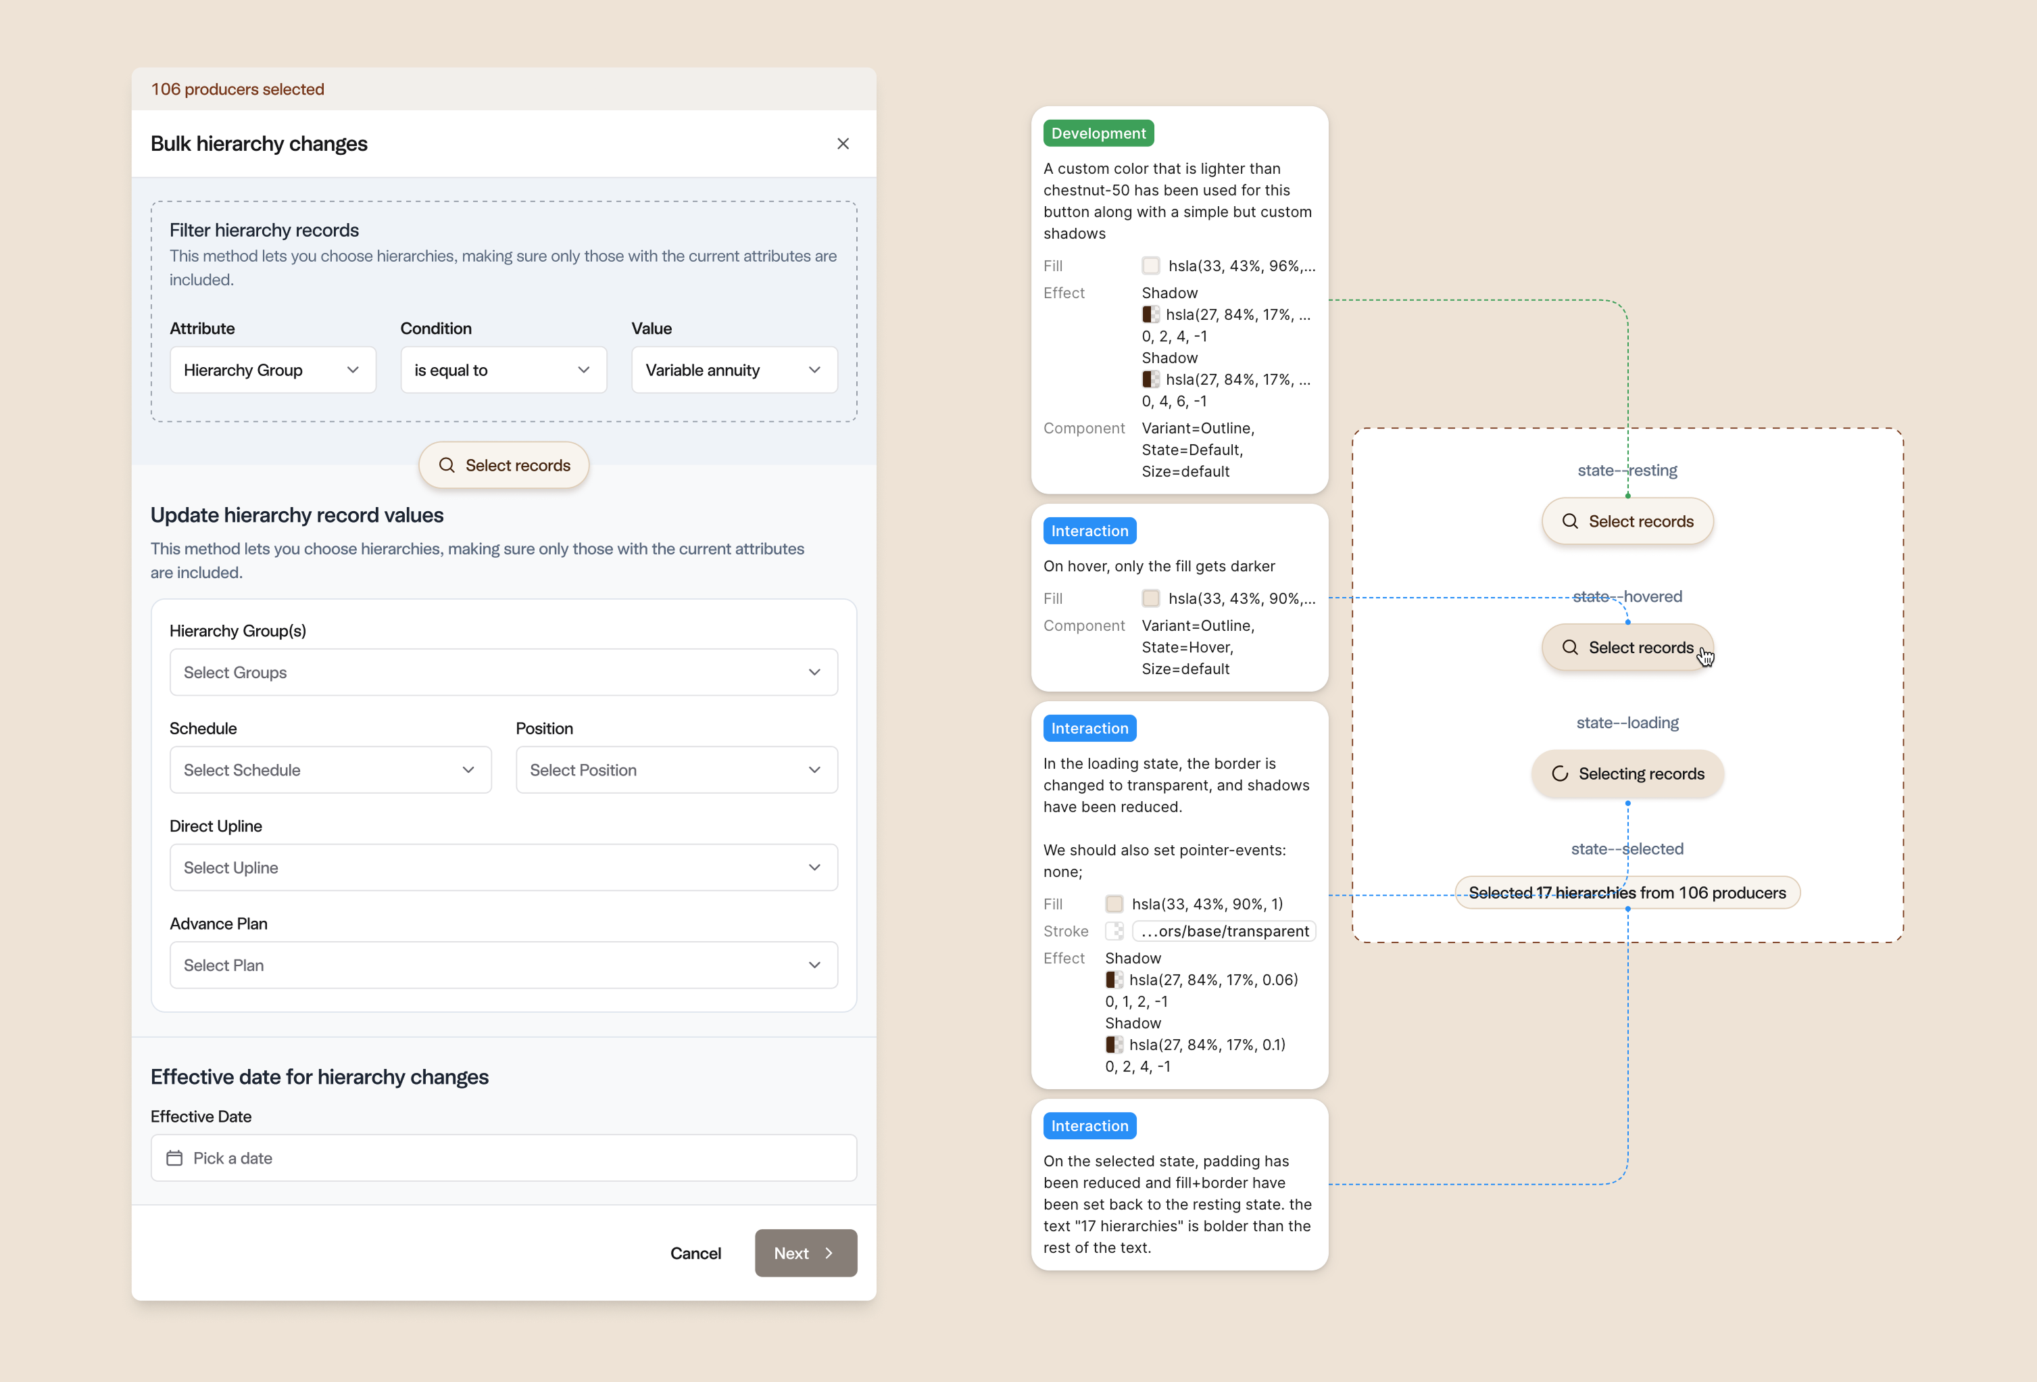Screen dimensions: 2037x1382
Task: Click the state--hovered label
Action: pos(1627,597)
